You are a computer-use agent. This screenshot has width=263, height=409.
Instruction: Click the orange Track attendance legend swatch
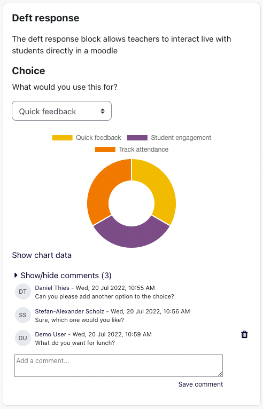pyautogui.click(x=105, y=150)
